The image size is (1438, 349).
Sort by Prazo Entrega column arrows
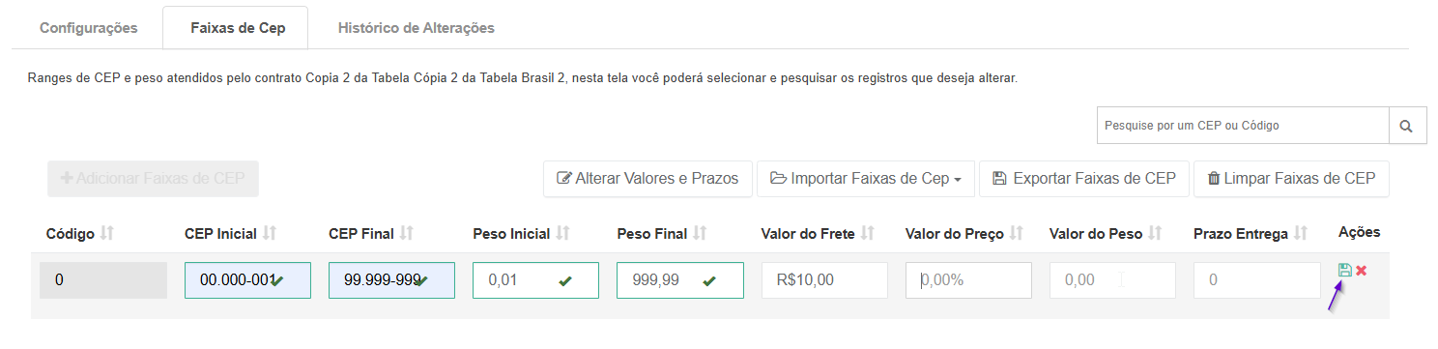coord(1301,234)
